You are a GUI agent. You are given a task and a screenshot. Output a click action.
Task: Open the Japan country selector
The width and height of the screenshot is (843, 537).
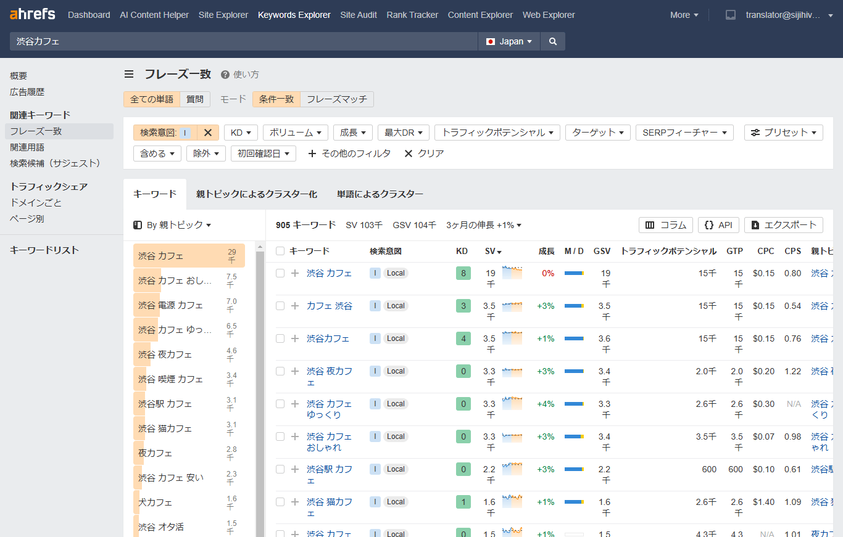507,41
